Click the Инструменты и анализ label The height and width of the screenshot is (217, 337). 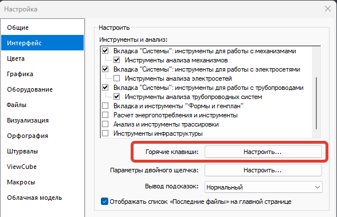pos(133,40)
